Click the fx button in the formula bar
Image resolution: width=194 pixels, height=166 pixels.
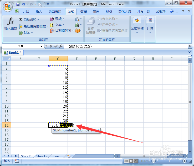[61, 46]
